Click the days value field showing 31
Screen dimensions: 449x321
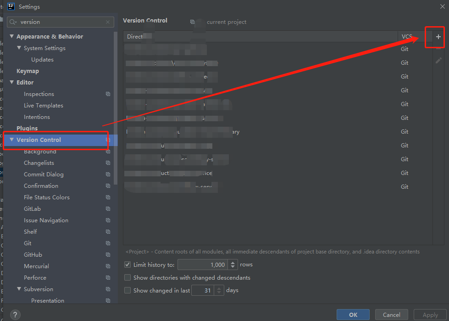pyautogui.click(x=203, y=290)
